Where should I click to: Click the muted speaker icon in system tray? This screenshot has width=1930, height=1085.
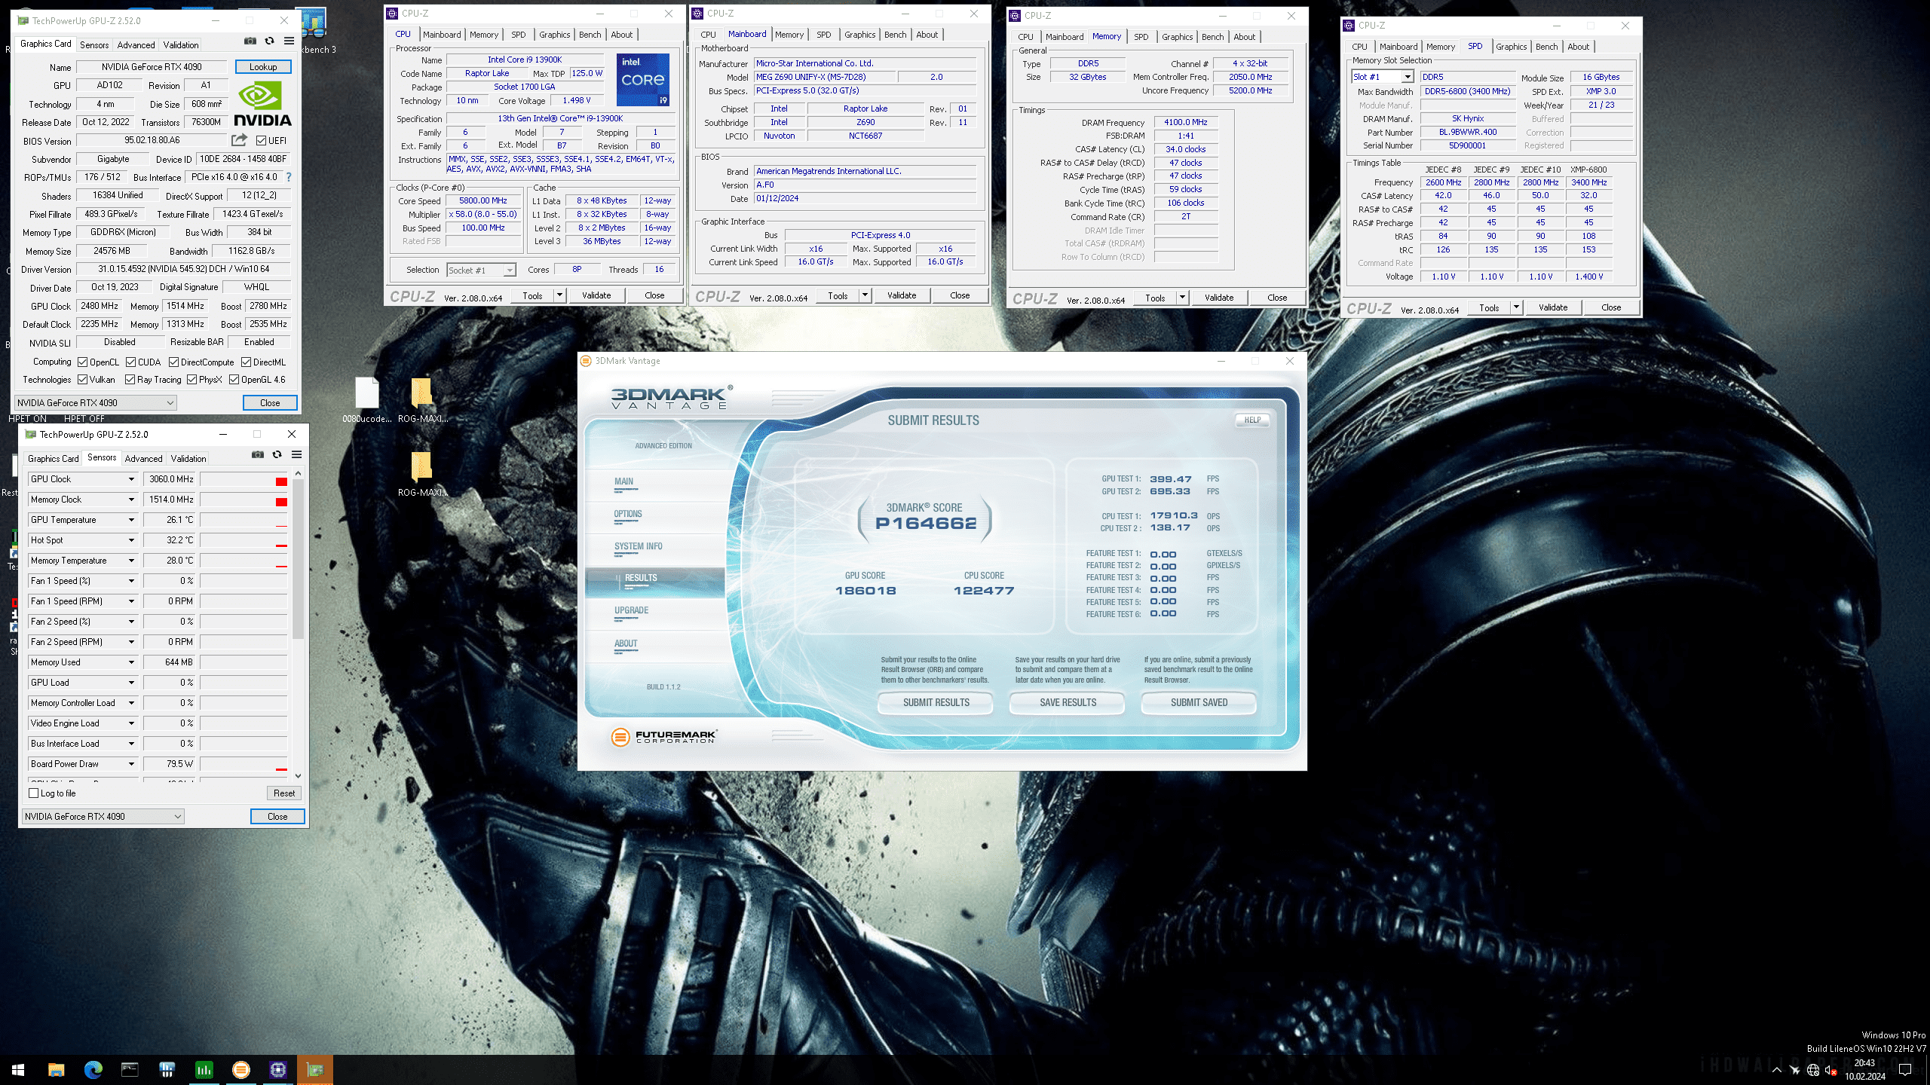coord(1830,1070)
